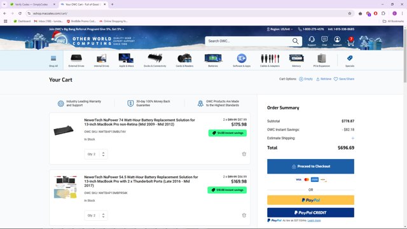407x229 pixels.
Task: Open Chrome apps grid in bookmarks bar
Action: click(6, 21)
